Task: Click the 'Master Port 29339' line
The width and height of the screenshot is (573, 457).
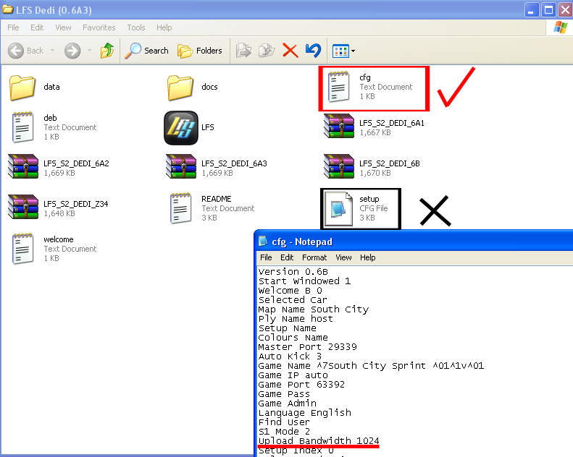Action: [x=307, y=347]
